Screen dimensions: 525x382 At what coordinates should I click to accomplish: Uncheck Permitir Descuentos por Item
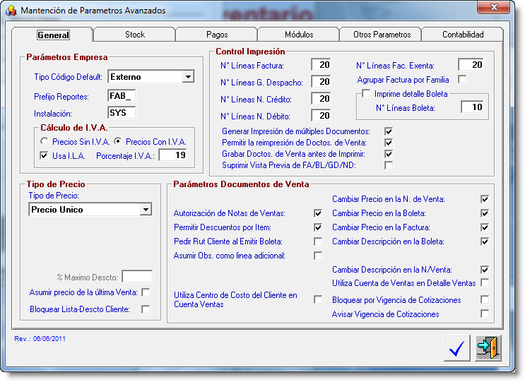click(318, 227)
